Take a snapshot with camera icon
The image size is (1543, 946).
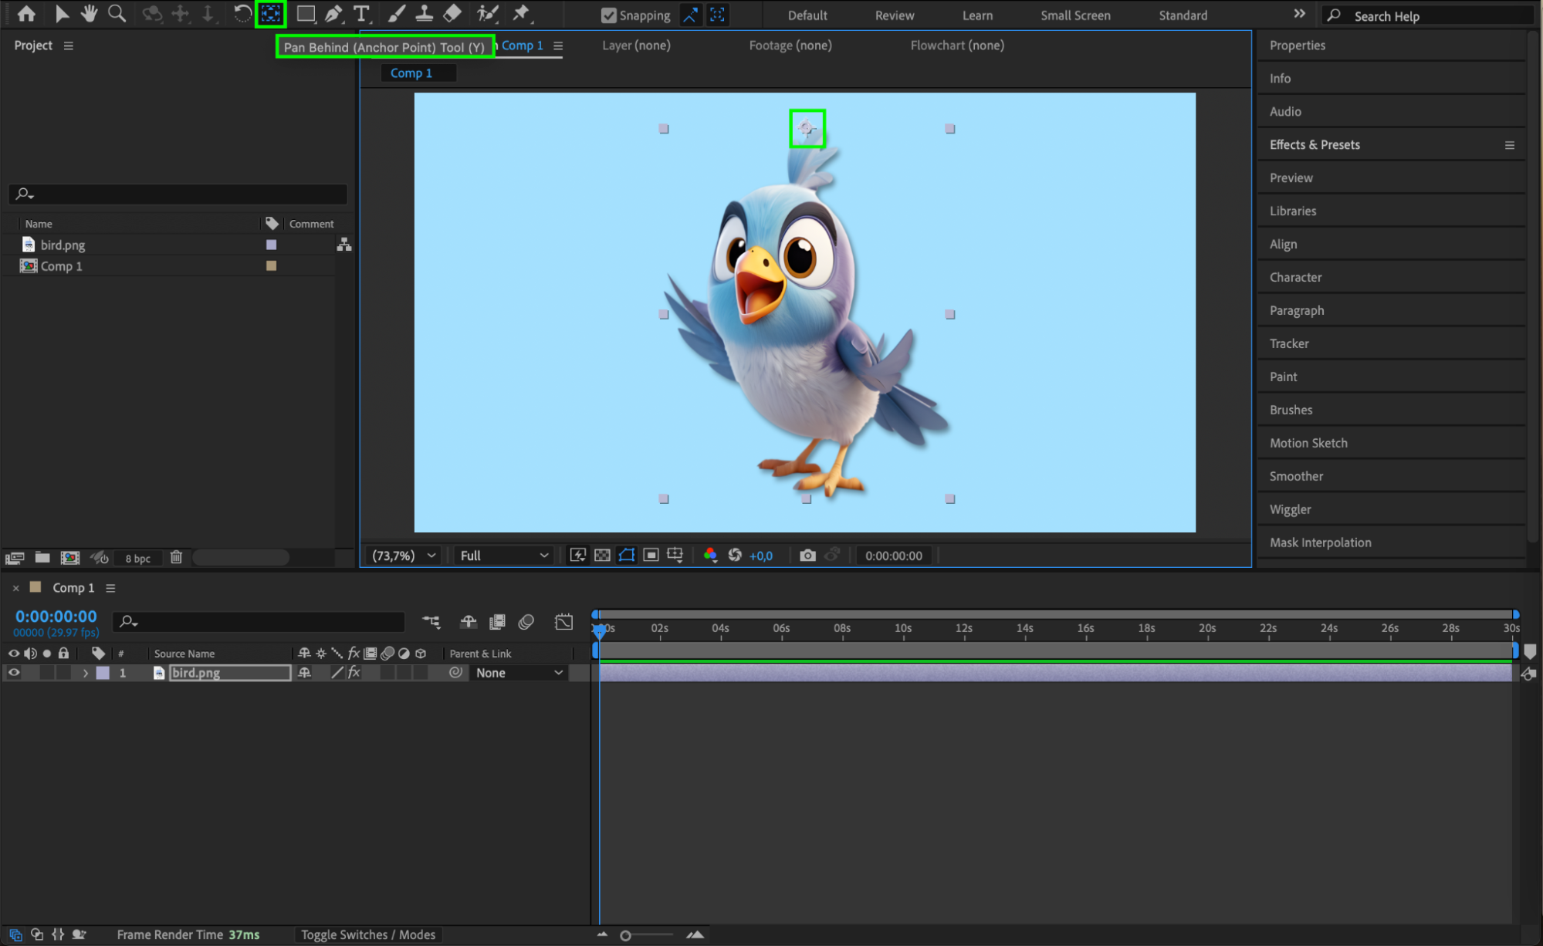tap(807, 556)
